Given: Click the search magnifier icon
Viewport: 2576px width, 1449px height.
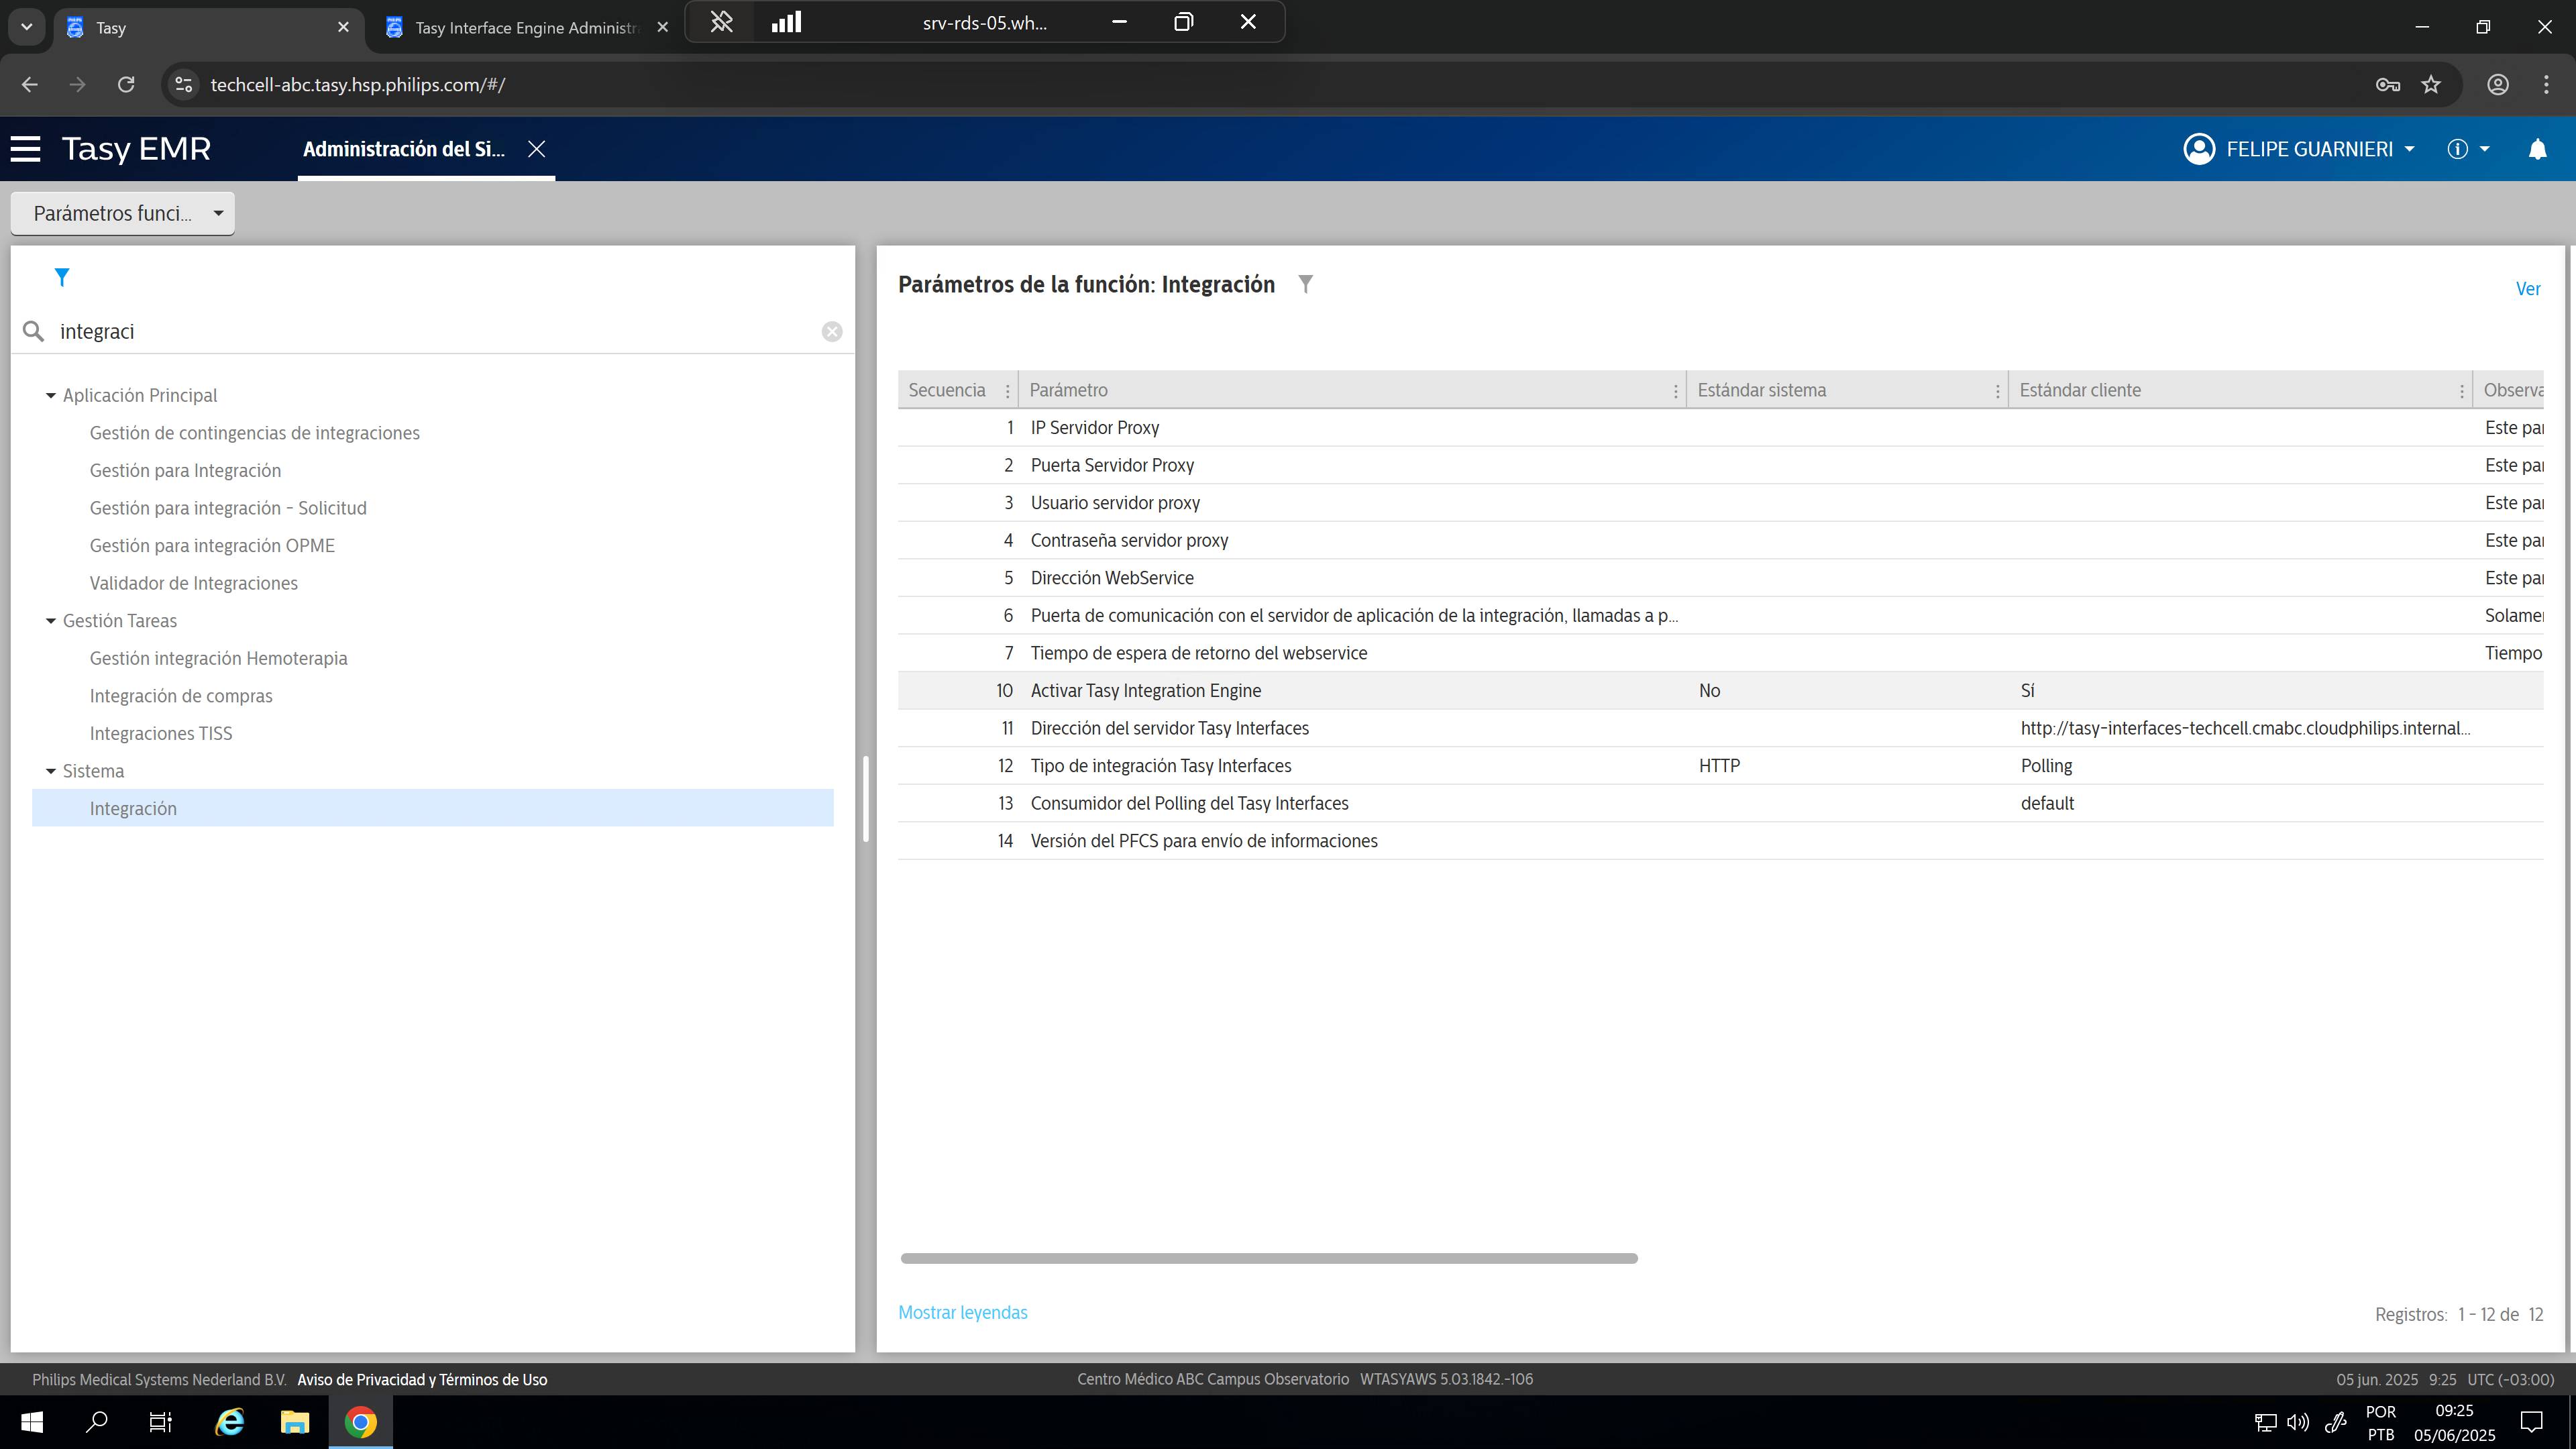Looking at the screenshot, I should click(33, 331).
